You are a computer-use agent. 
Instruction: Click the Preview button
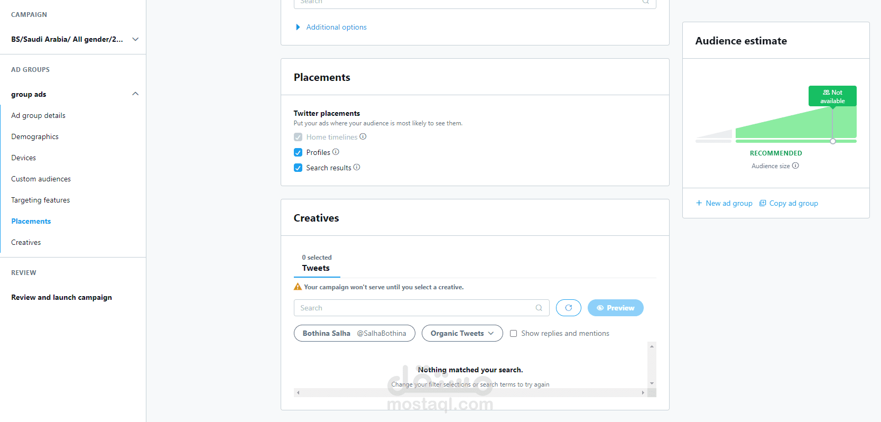616,308
